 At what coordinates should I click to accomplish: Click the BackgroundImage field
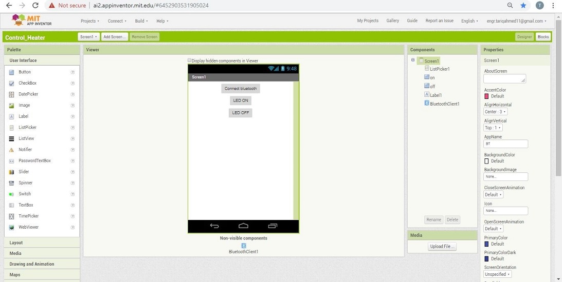(x=506, y=176)
